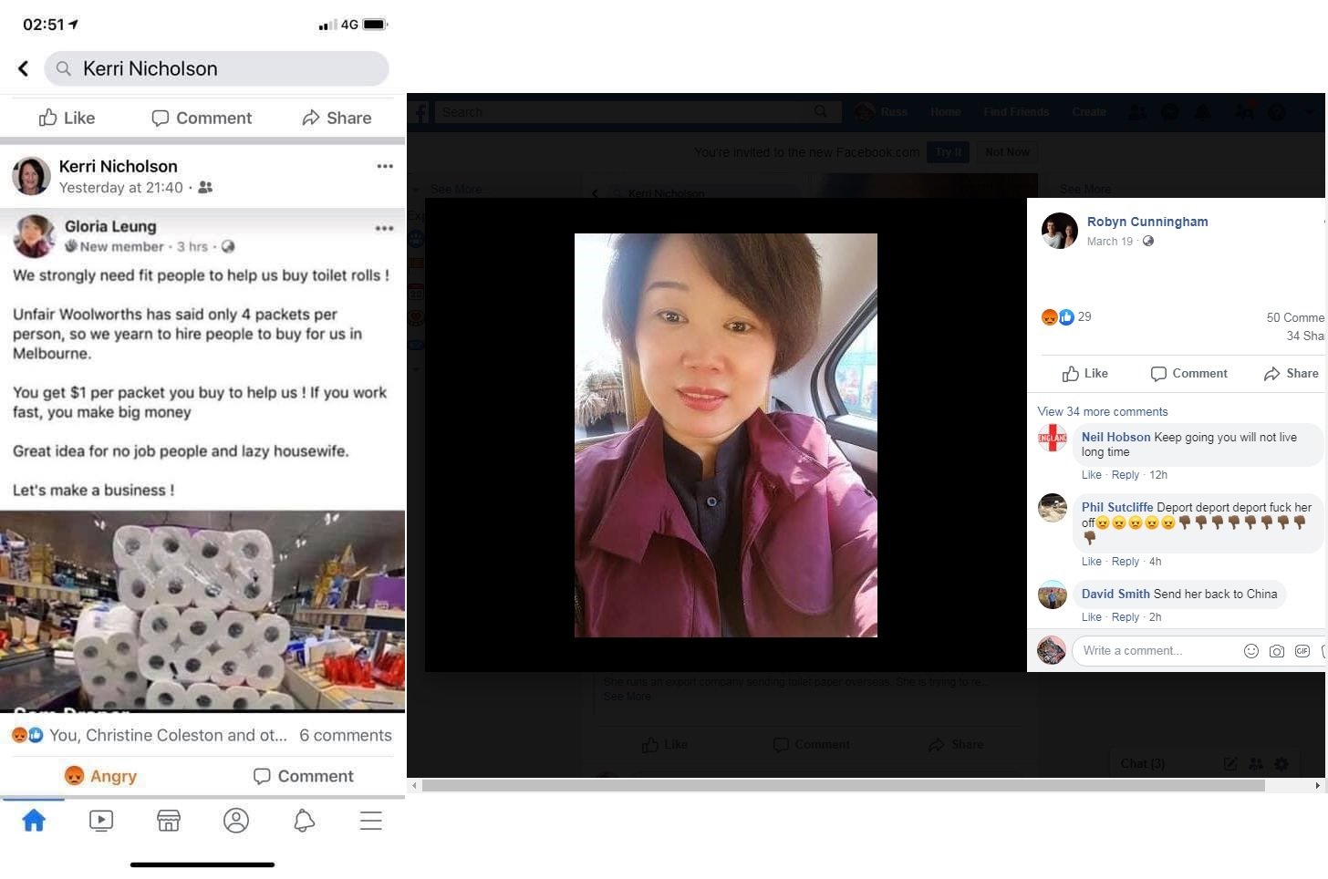Insert emoji via smiley icon in comment box

click(x=1251, y=651)
